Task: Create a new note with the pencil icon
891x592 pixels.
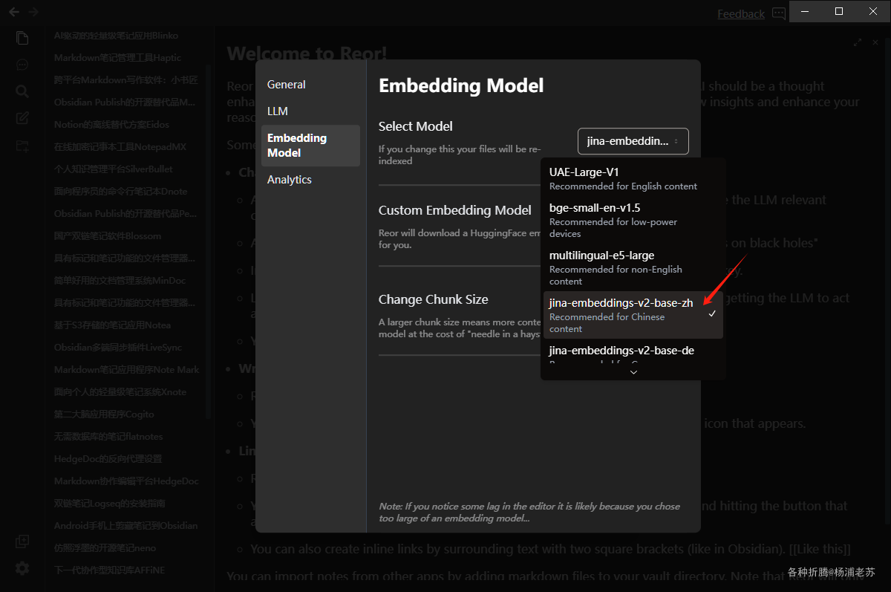Action: pyautogui.click(x=22, y=118)
